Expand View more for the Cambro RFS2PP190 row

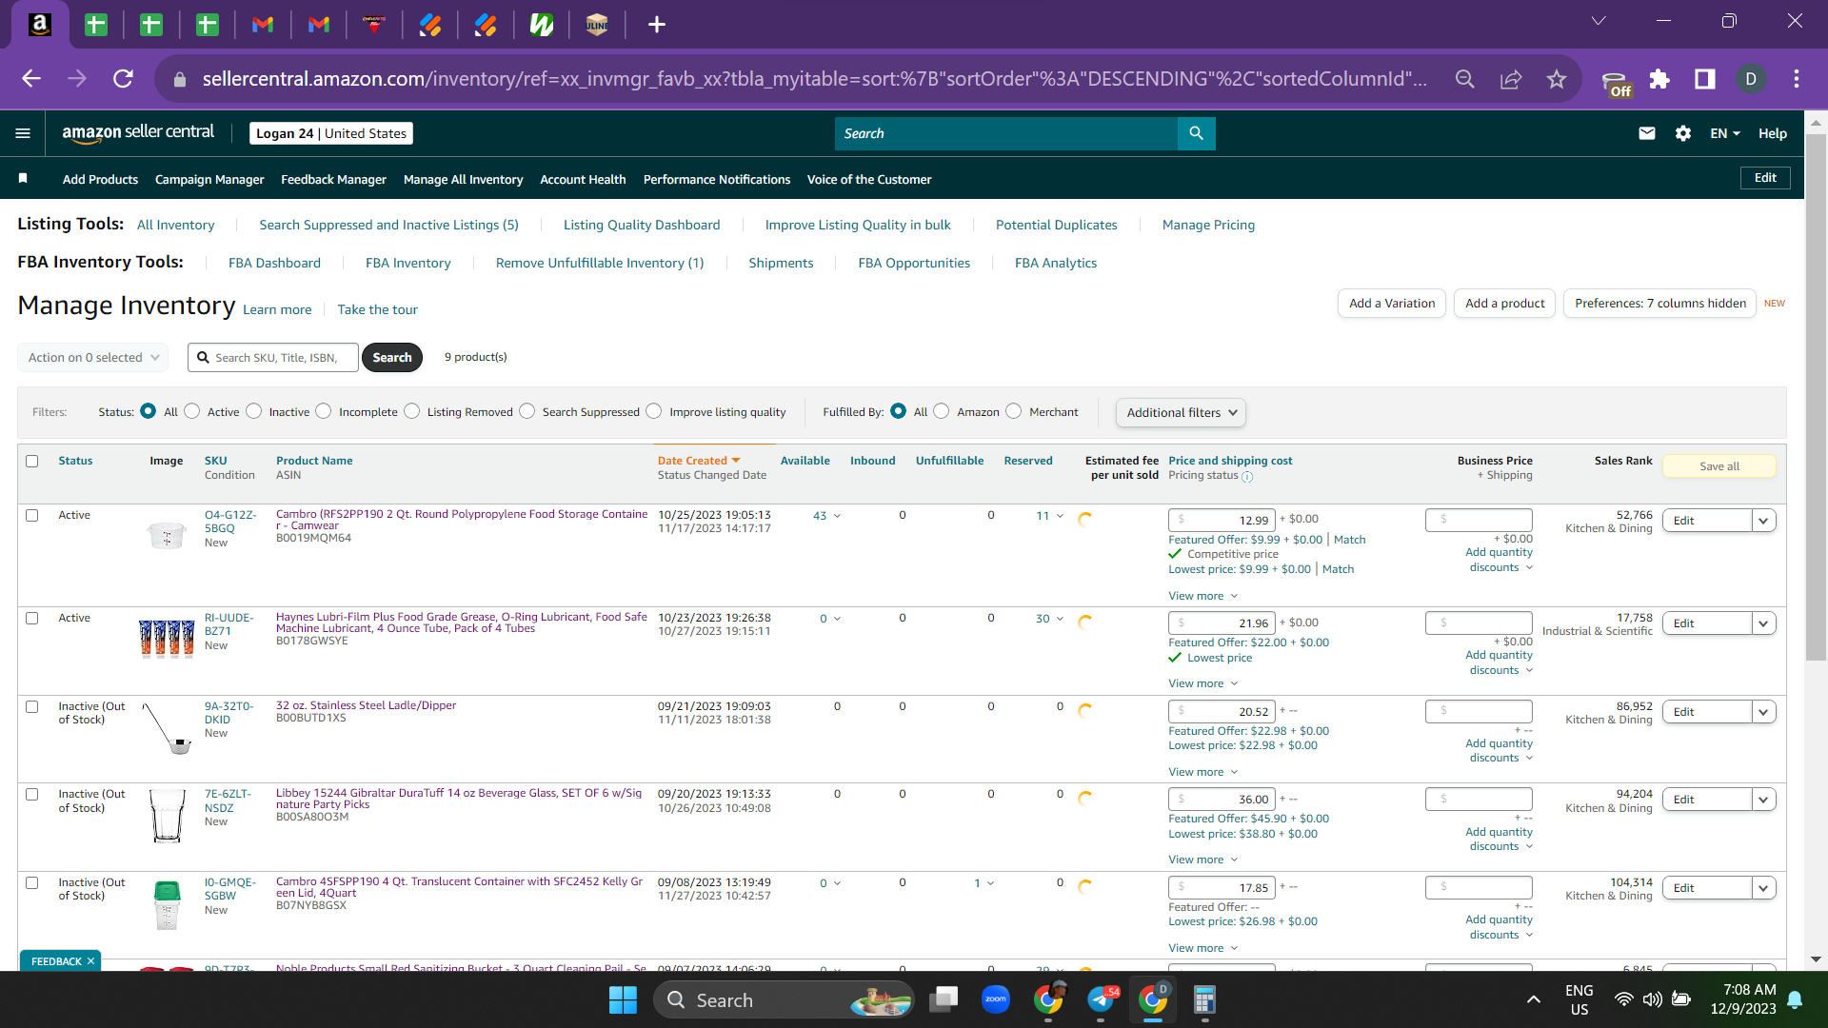[1202, 596]
